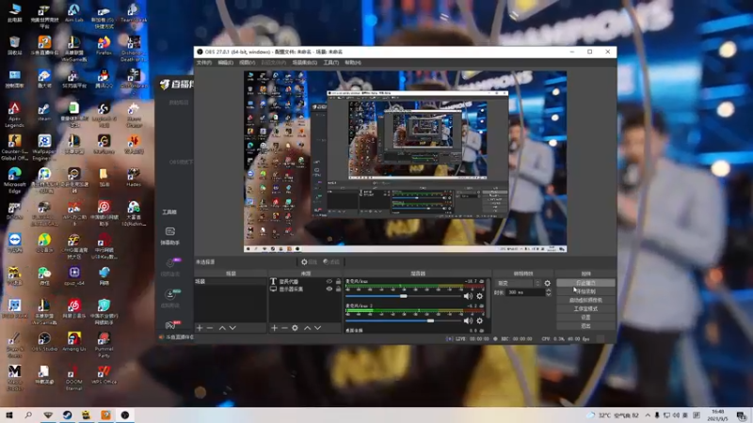Remove selected scene with minus icon

tap(210, 328)
